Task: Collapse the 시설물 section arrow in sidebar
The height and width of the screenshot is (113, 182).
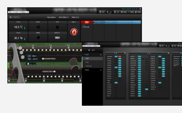Action: click(101, 55)
